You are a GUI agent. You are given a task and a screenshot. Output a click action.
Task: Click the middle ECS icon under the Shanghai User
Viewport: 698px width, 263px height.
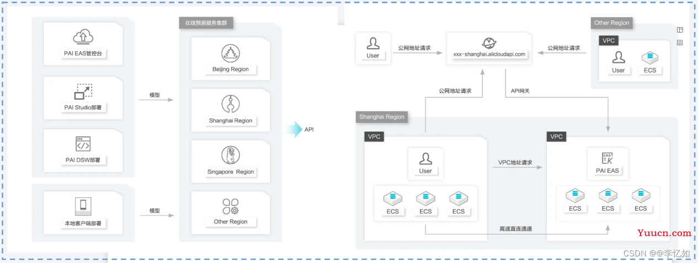[x=425, y=198]
